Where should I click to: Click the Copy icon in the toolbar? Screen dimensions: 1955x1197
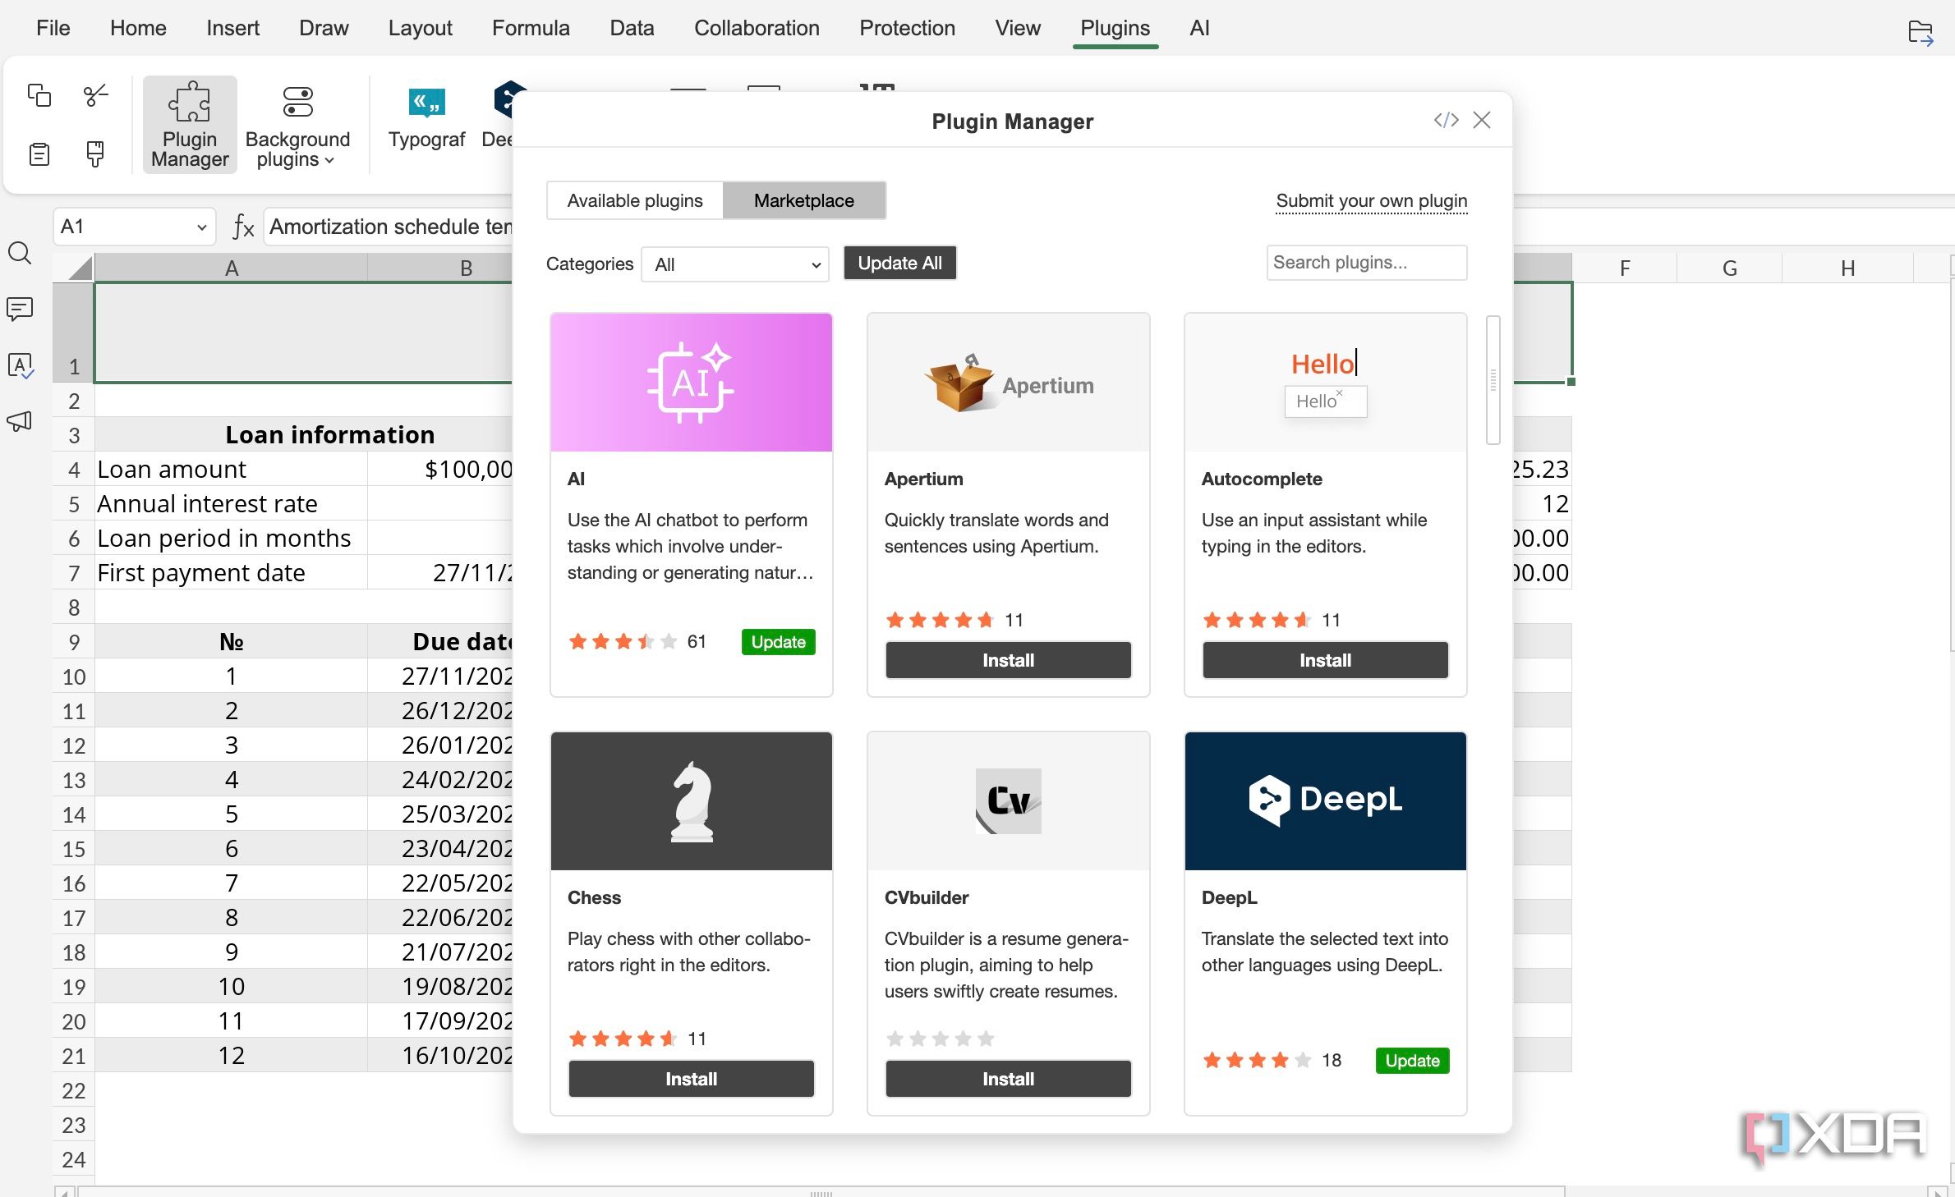pyautogui.click(x=39, y=95)
